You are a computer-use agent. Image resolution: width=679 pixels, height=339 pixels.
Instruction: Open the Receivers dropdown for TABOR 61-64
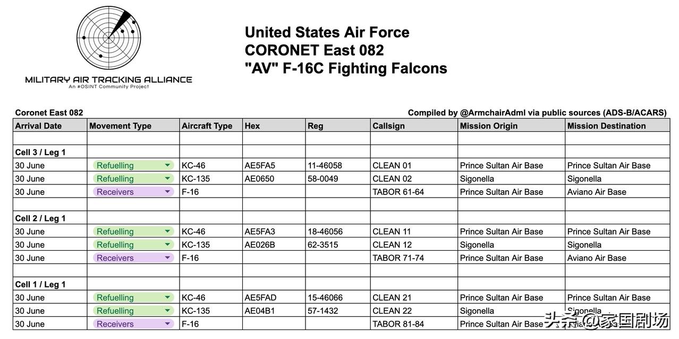(x=133, y=192)
